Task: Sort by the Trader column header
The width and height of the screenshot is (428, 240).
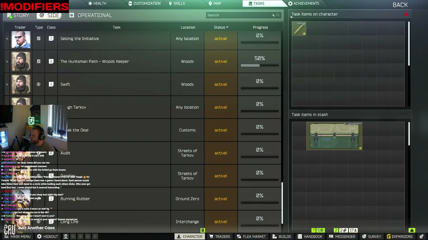Action: click(x=20, y=27)
